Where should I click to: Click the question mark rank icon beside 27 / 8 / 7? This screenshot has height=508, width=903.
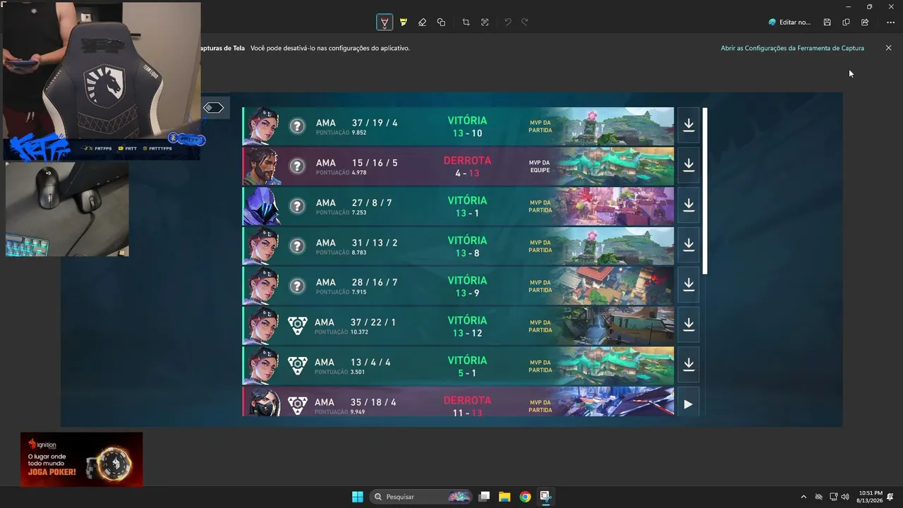pos(298,206)
